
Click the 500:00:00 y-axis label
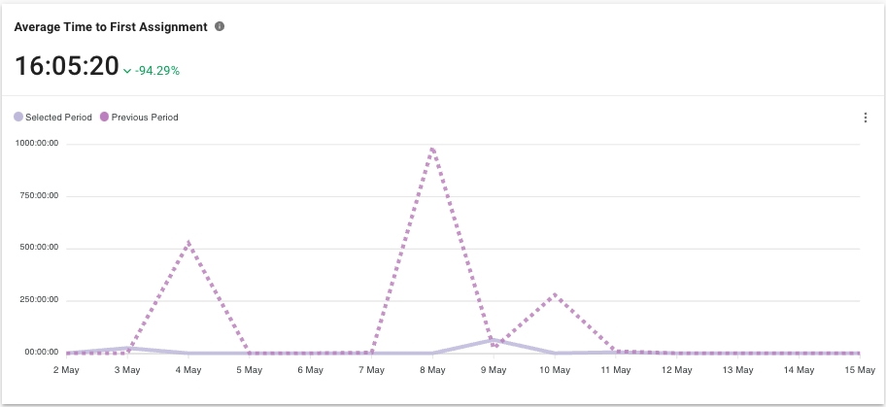39,247
